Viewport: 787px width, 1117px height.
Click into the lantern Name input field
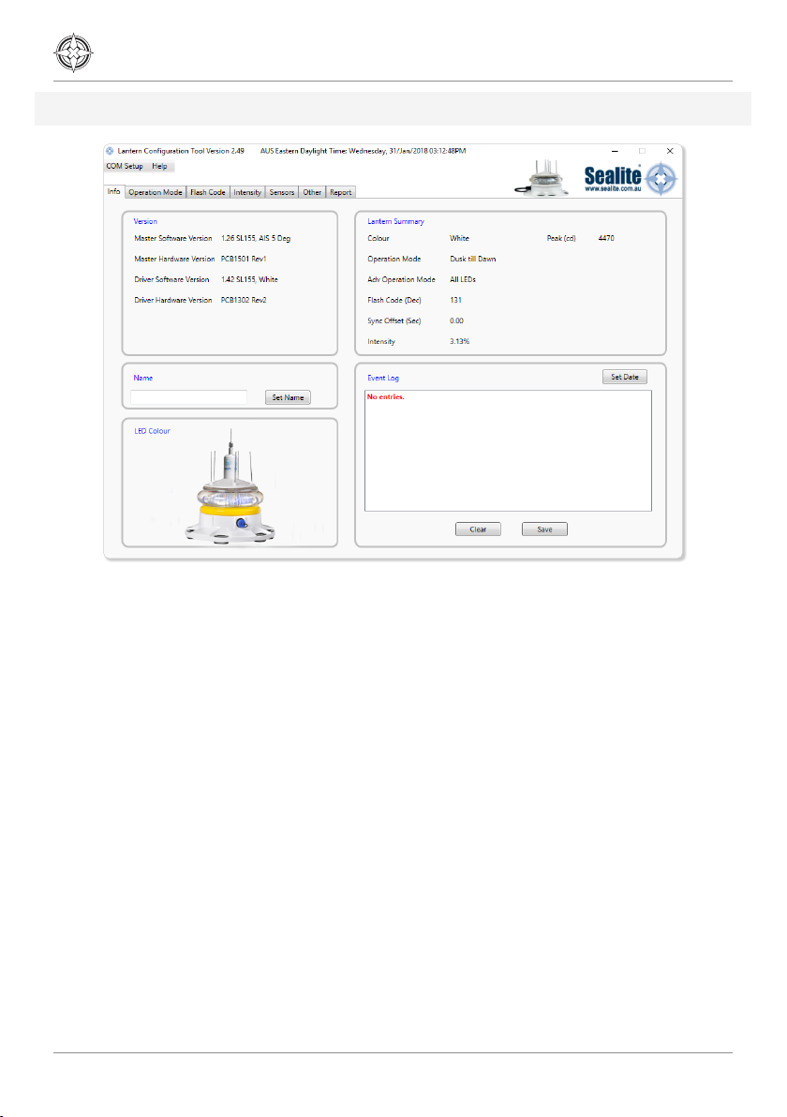188,397
